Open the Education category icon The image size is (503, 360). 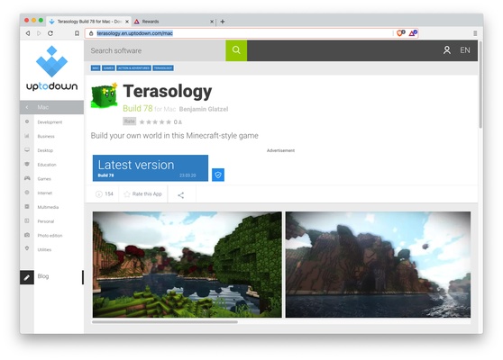tap(27, 165)
